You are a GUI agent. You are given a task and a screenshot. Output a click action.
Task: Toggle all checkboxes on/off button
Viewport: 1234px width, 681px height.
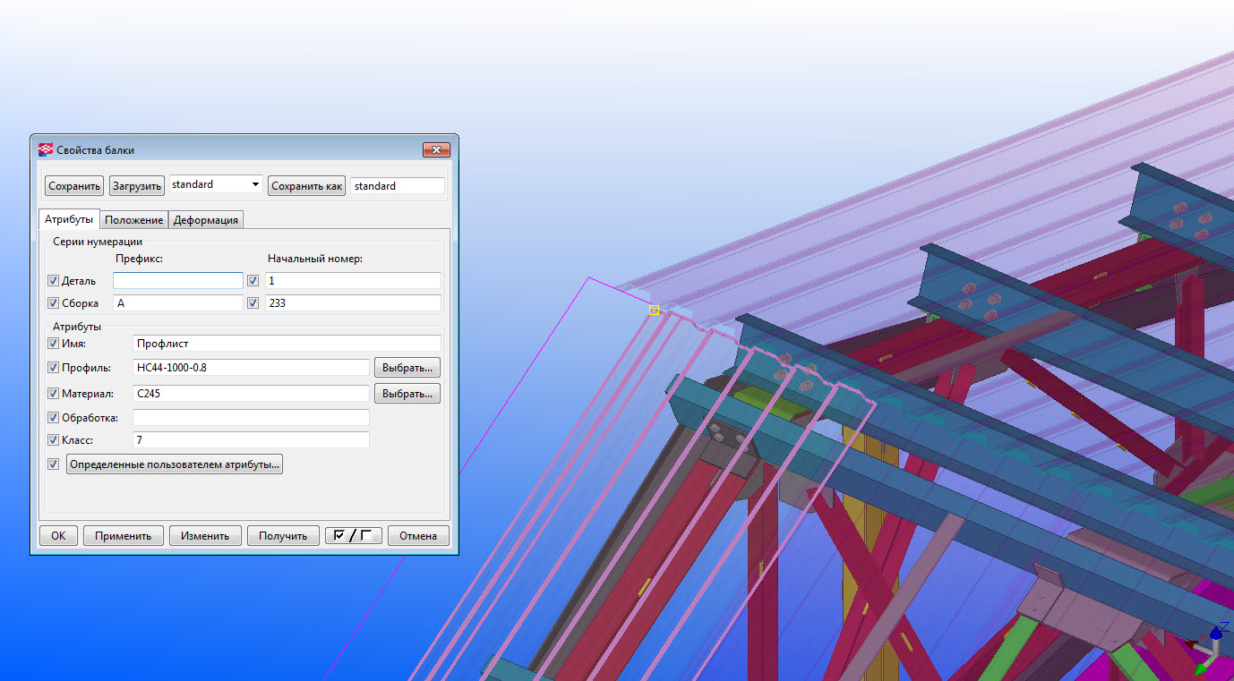(353, 536)
